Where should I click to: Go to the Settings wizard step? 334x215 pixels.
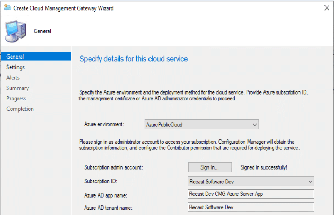[x=16, y=67]
